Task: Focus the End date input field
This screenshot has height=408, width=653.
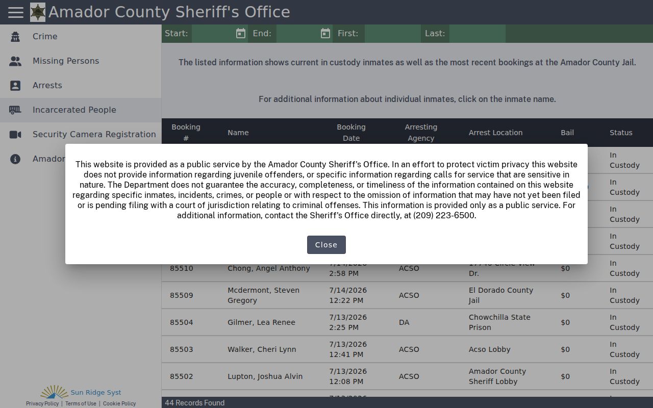Action: coord(297,34)
